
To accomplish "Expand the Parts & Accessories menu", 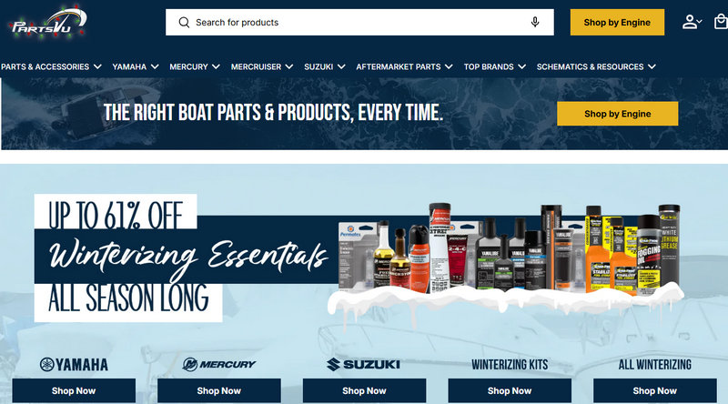I will click(x=51, y=66).
